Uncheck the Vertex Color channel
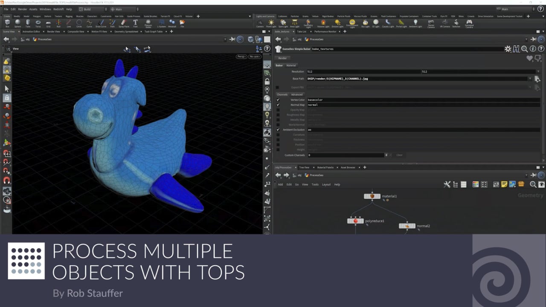 pyautogui.click(x=278, y=100)
